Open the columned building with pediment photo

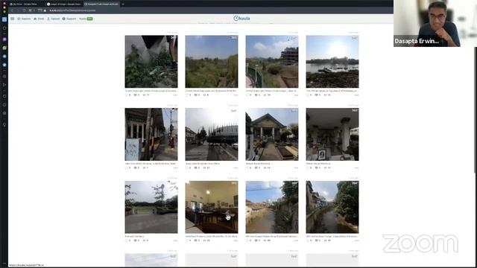pyautogui.click(x=272, y=134)
